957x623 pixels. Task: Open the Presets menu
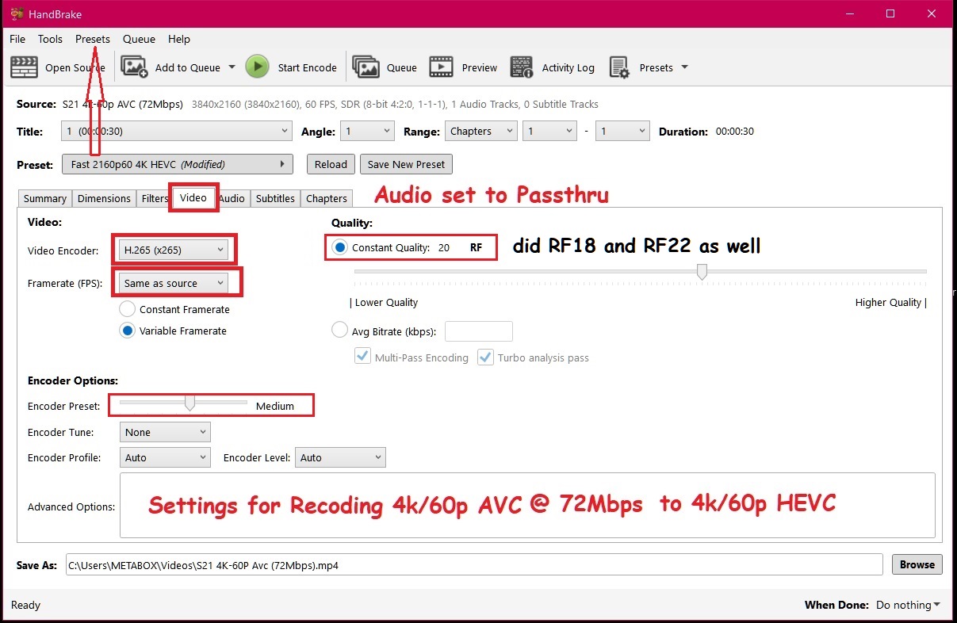(93, 39)
